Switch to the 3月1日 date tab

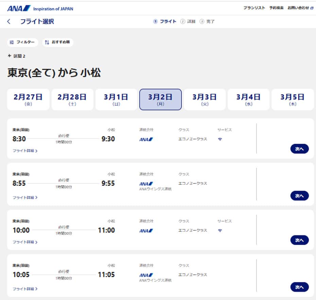[116, 100]
